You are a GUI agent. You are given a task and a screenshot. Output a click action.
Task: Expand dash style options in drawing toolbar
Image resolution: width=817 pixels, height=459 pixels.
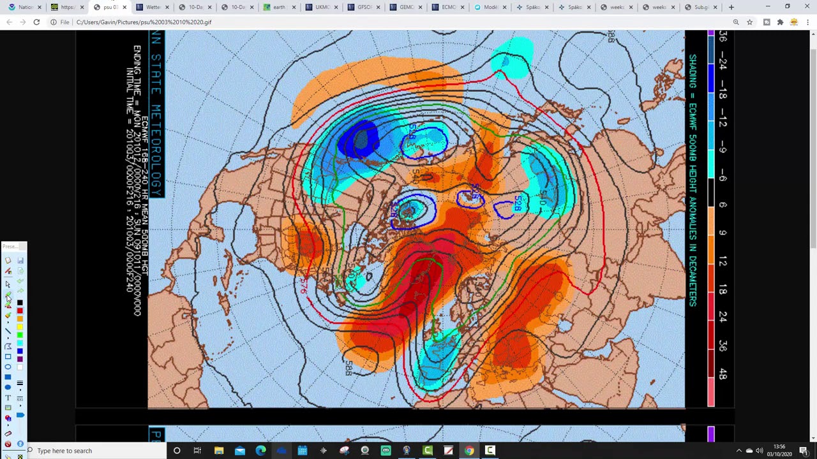pos(20,405)
